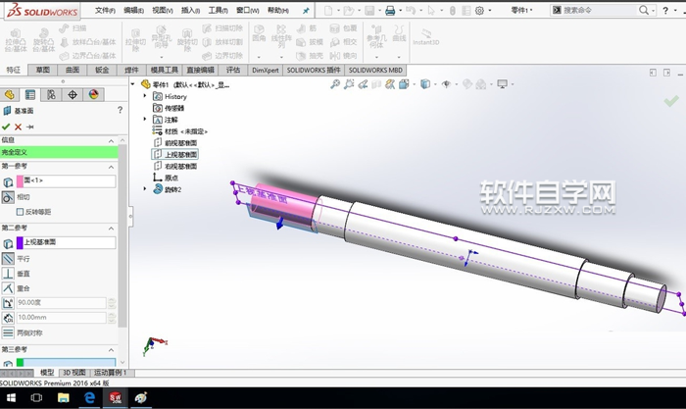Toggle the angle constraint button beside 90.00度
The width and height of the screenshot is (686, 409).
pos(8,303)
